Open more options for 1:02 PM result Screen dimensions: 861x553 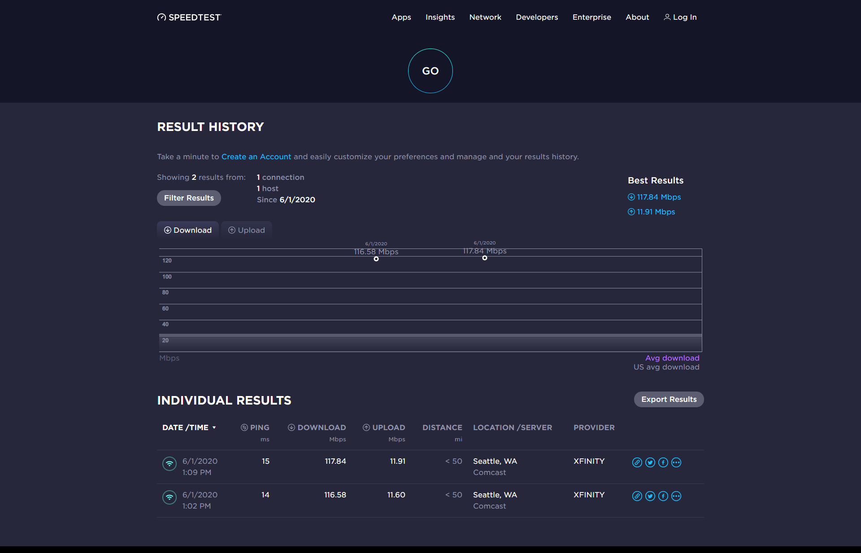pyautogui.click(x=676, y=496)
